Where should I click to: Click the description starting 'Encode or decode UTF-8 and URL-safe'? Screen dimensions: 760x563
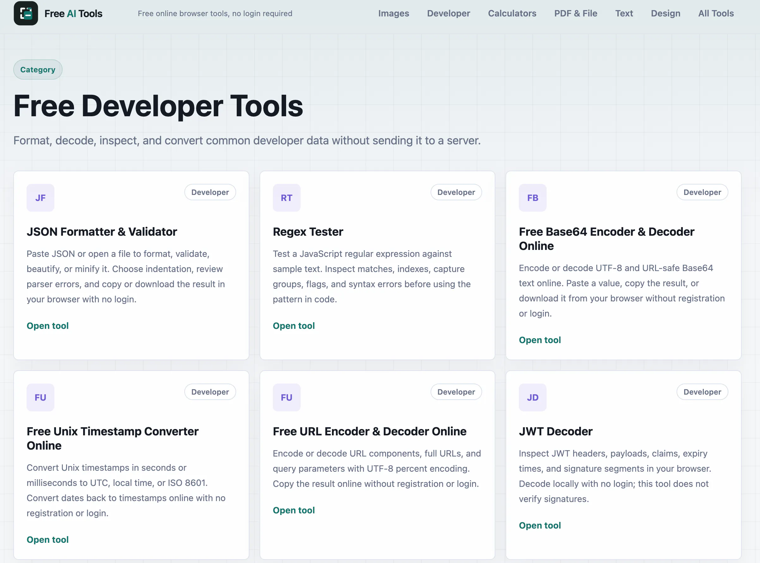point(622,291)
